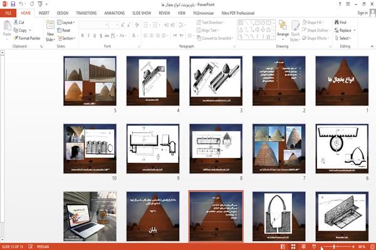Switch to the INSERT tab
The height and width of the screenshot is (250, 376).
click(44, 13)
